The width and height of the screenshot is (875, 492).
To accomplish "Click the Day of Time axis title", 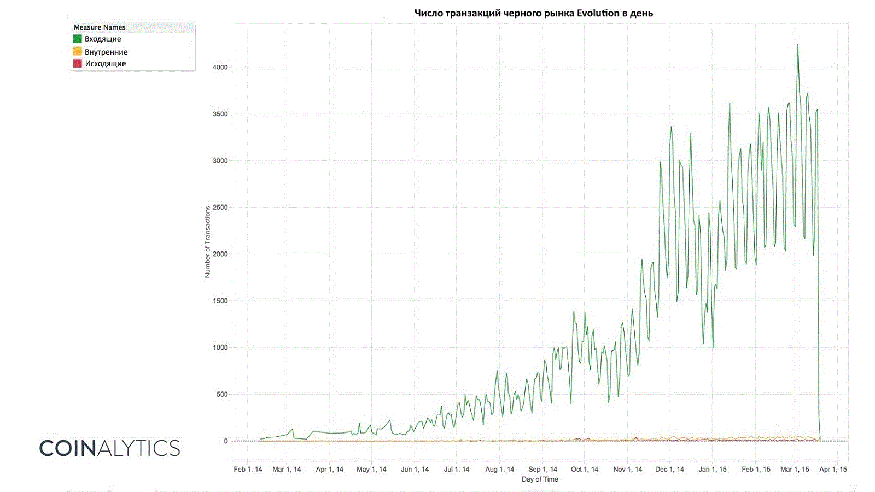I will click(540, 479).
